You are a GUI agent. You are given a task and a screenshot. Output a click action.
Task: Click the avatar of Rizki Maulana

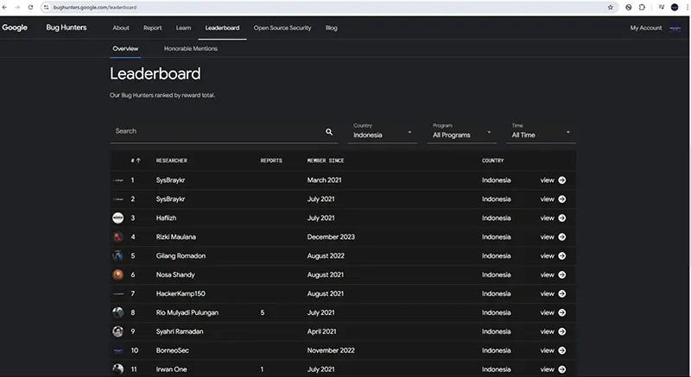117,236
